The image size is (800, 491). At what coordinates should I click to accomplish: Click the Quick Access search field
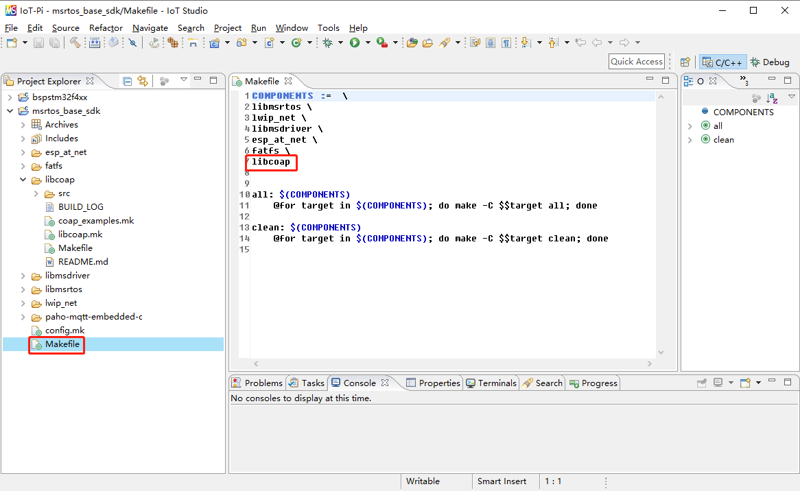(636, 62)
